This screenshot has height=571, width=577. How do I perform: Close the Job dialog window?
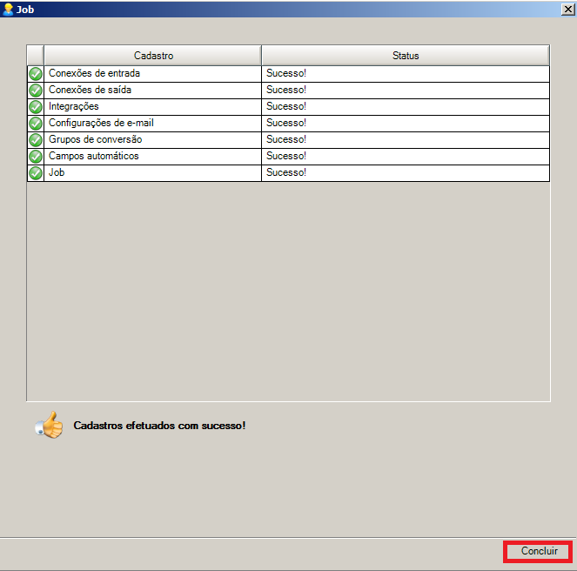(x=567, y=9)
